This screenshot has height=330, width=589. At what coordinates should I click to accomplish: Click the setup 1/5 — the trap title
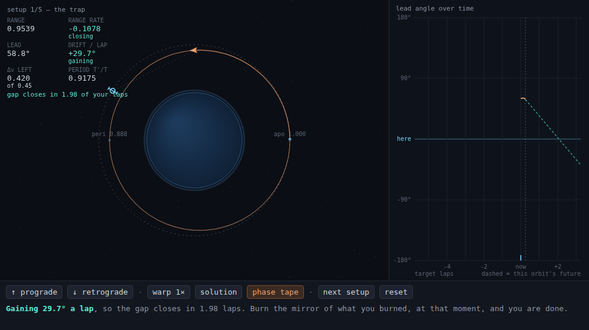tap(46, 9)
